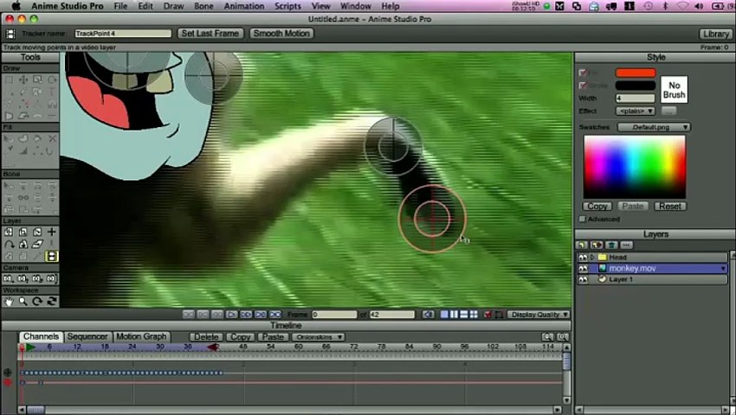This screenshot has width=736, height=415.
Task: Open the Scripts menu
Action: click(287, 6)
